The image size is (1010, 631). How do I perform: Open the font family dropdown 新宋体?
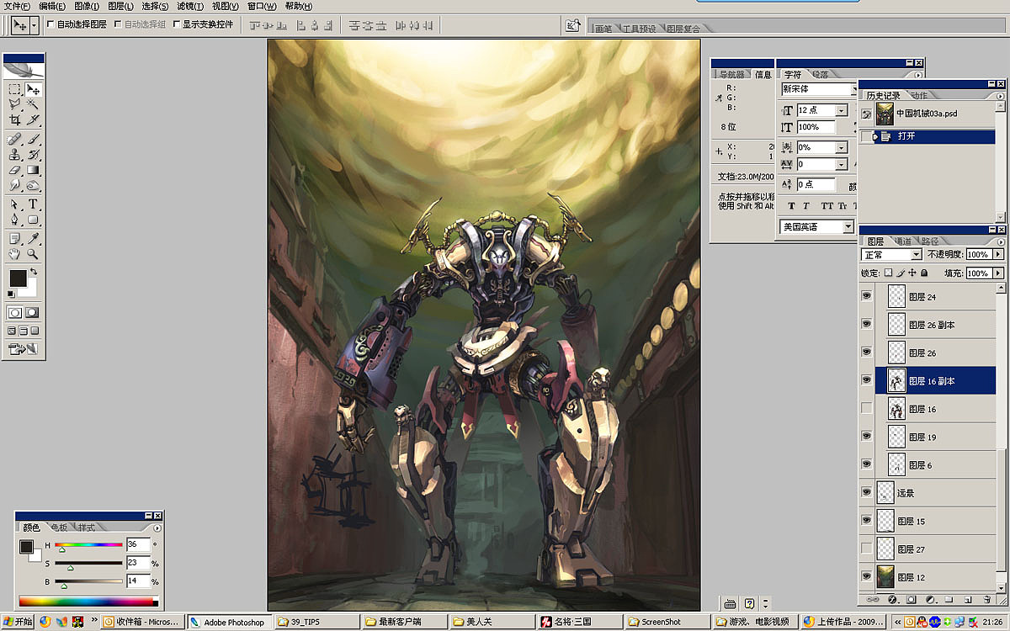click(x=853, y=89)
